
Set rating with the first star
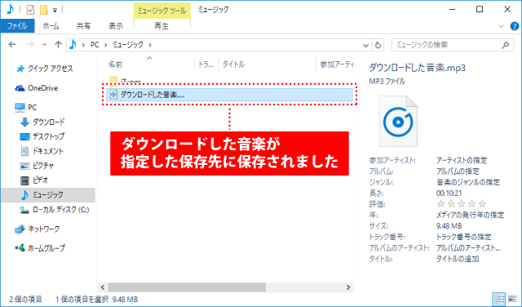tap(440, 203)
